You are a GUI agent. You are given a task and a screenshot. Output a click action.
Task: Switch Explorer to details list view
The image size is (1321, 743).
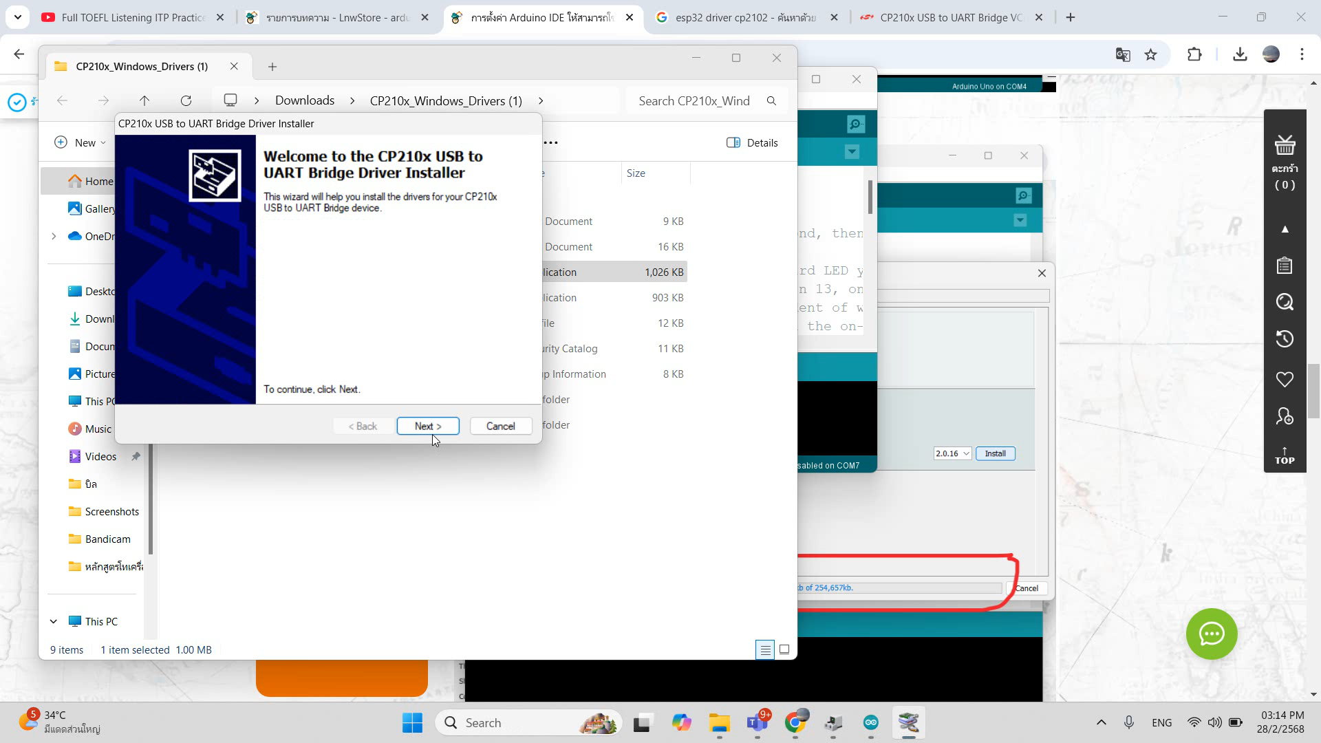[765, 649]
